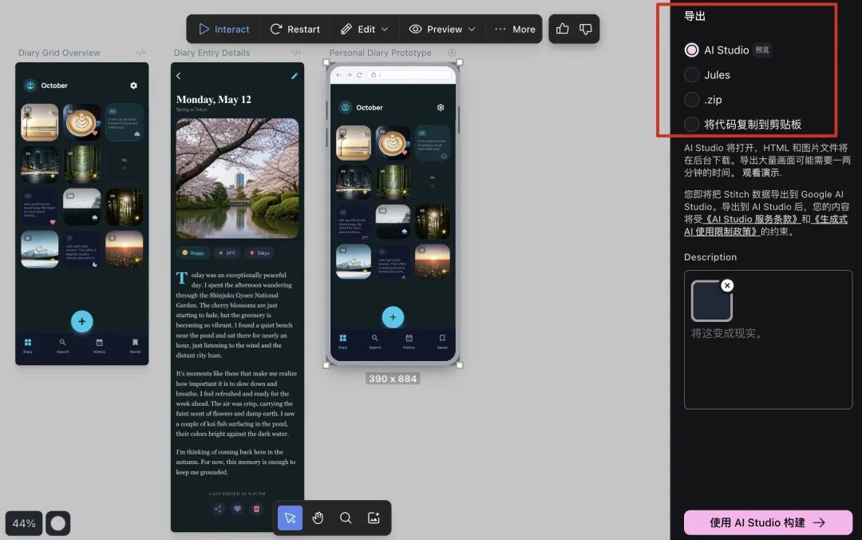Open Saved tab in Personal Diary Prototype
This screenshot has height=540, width=862.
tap(442, 341)
